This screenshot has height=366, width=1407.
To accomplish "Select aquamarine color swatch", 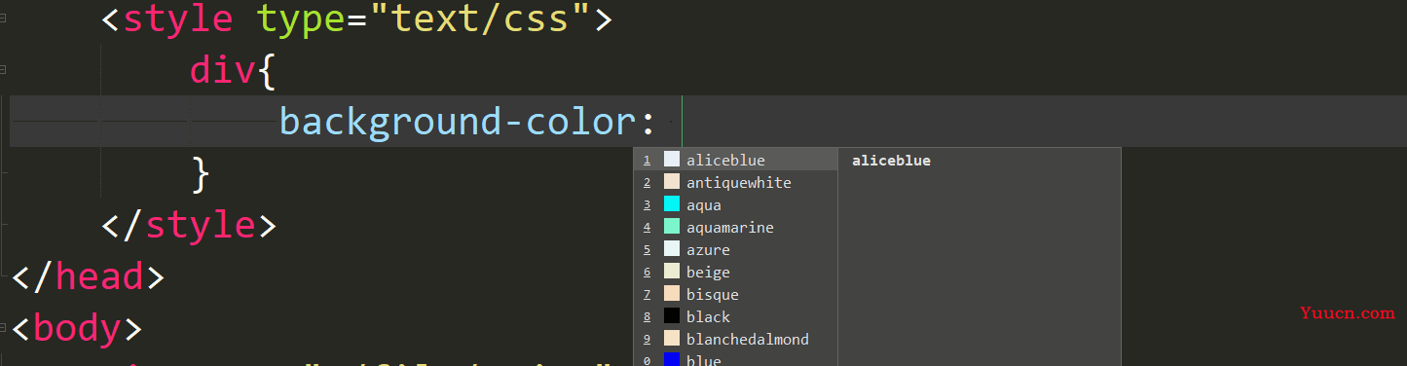I will click(672, 227).
